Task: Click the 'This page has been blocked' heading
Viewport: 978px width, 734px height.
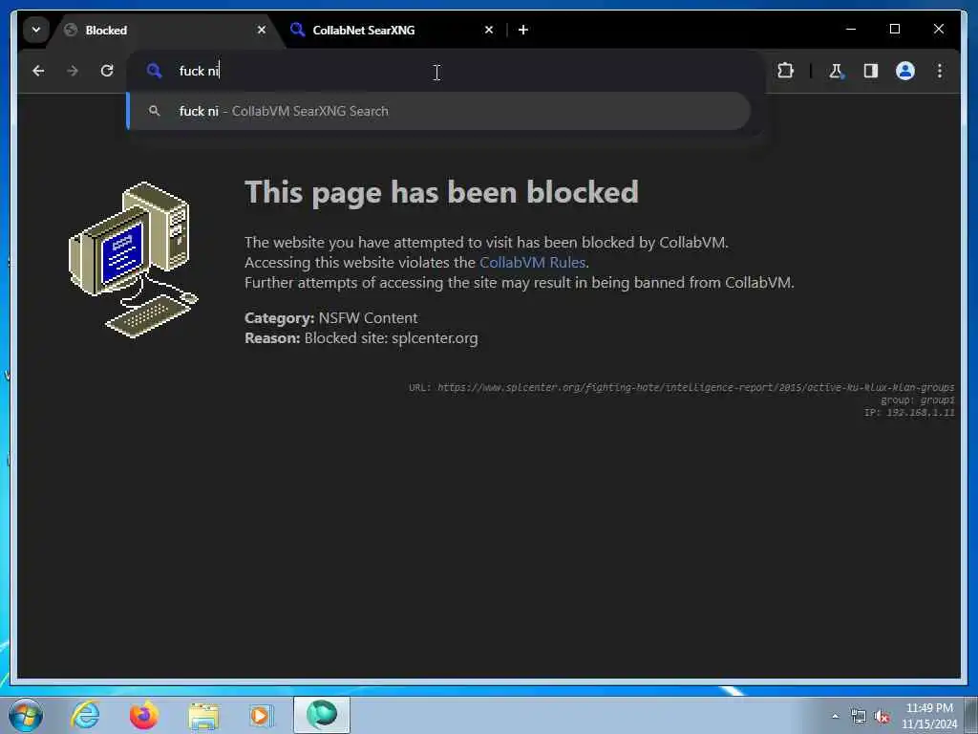Action: pyautogui.click(x=441, y=192)
